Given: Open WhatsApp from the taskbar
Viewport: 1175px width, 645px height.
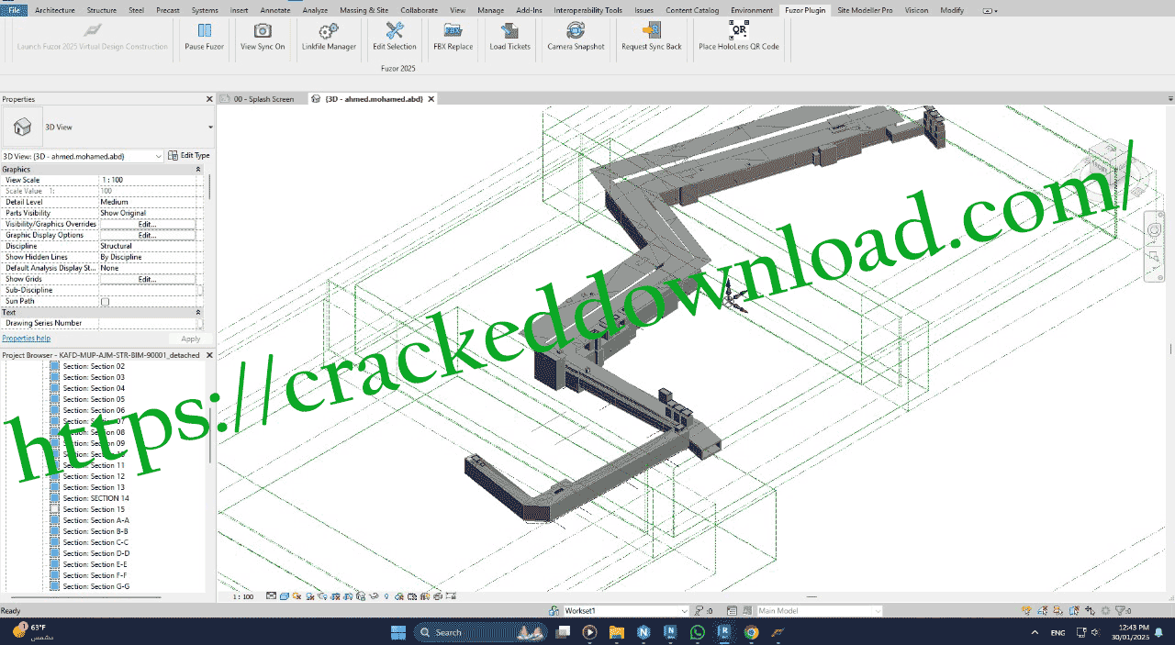Looking at the screenshot, I should pyautogui.click(x=697, y=632).
